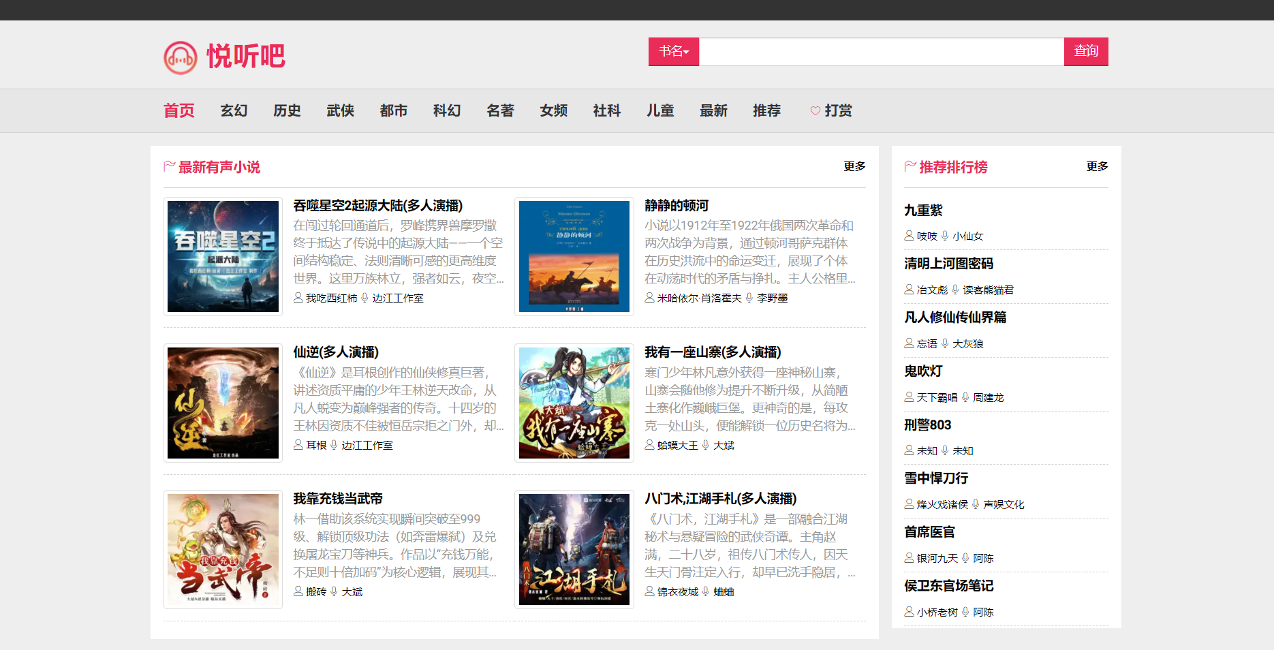
Task: View 更多 in 最新有声小说 section
Action: (x=854, y=166)
